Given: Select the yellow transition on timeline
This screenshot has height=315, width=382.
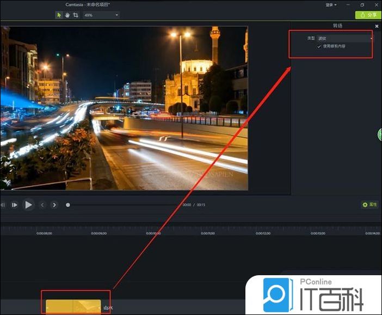Looking at the screenshot, I should [73, 307].
